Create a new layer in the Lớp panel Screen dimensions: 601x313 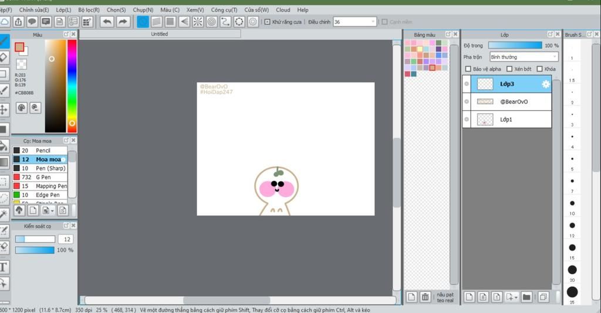[x=470, y=297]
